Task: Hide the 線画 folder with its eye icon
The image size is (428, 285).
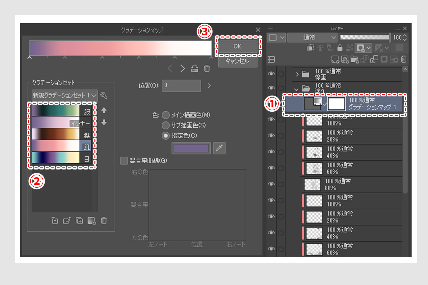Action: [x=271, y=74]
